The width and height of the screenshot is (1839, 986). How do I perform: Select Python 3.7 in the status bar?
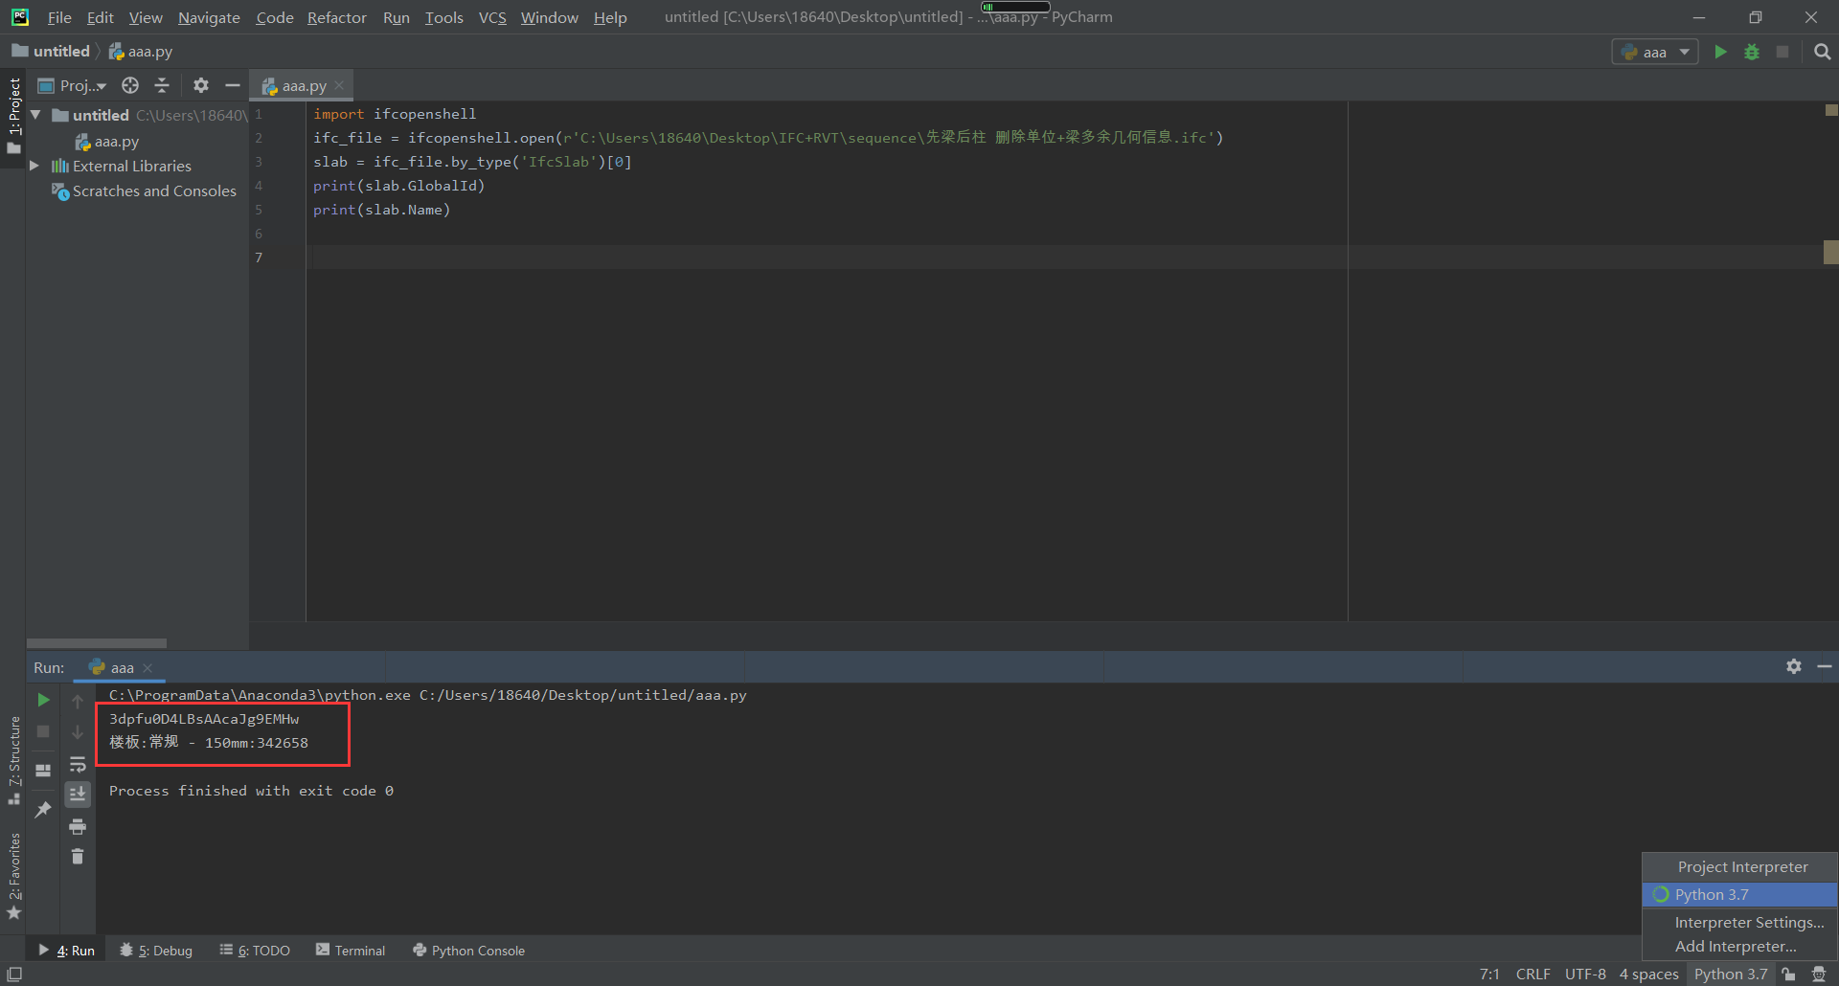click(1730, 973)
